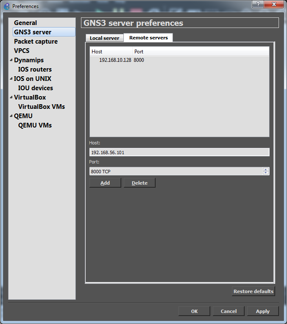Select QEMU in the tree

(x=23, y=116)
